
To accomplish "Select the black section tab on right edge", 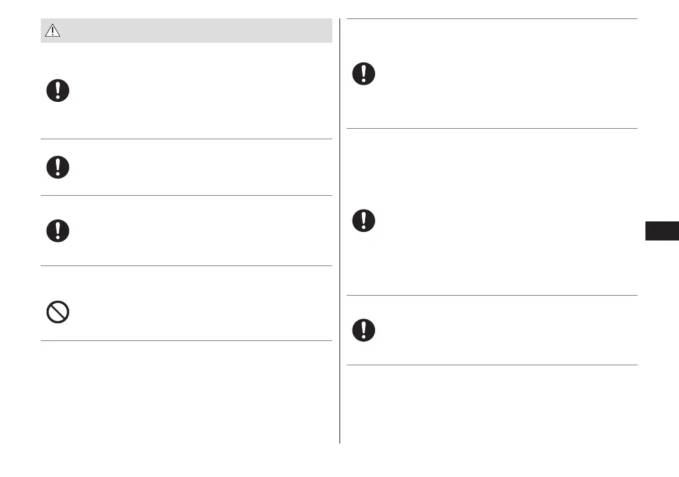I will [662, 232].
